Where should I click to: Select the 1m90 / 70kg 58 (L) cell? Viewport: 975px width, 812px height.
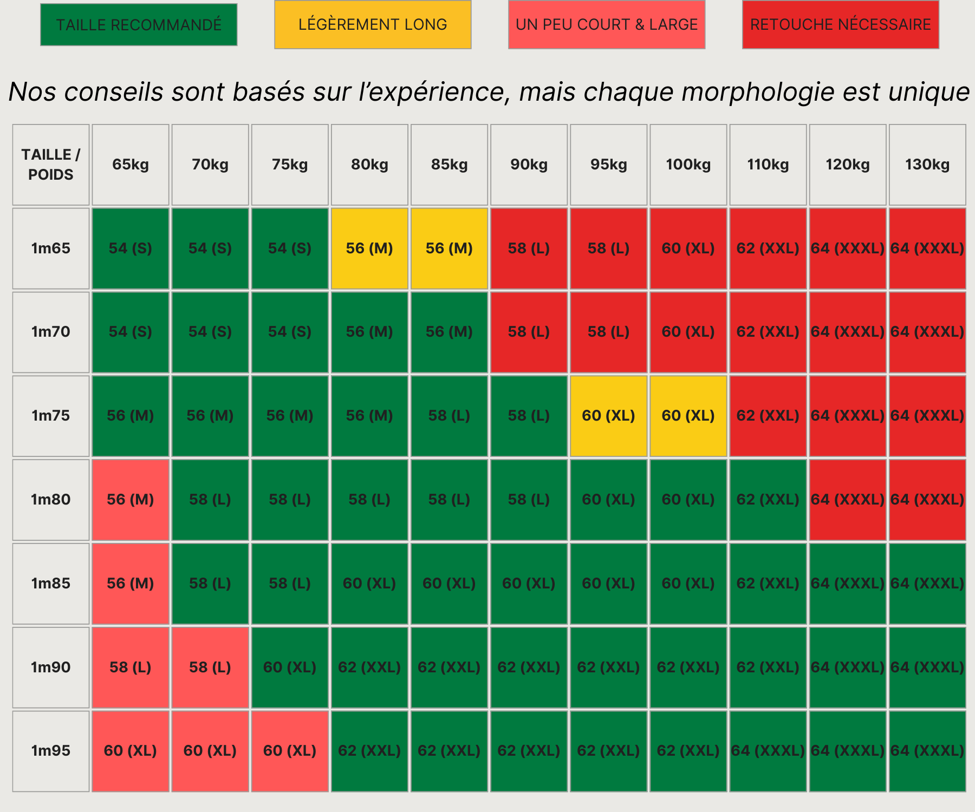[x=210, y=667]
